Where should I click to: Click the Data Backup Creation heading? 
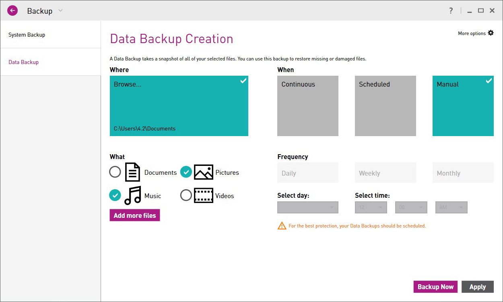click(x=171, y=39)
